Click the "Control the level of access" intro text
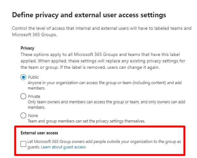Image resolution: width=197 pixels, height=158 pixels. pyautogui.click(x=102, y=28)
